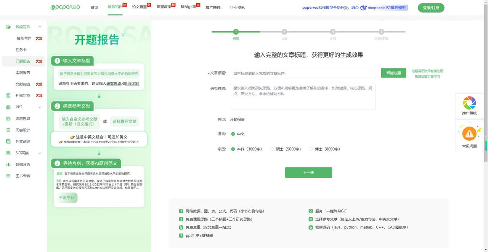Click the 图书专著 sidebar icon
This screenshot has height=252, width=488.
pos(8,176)
